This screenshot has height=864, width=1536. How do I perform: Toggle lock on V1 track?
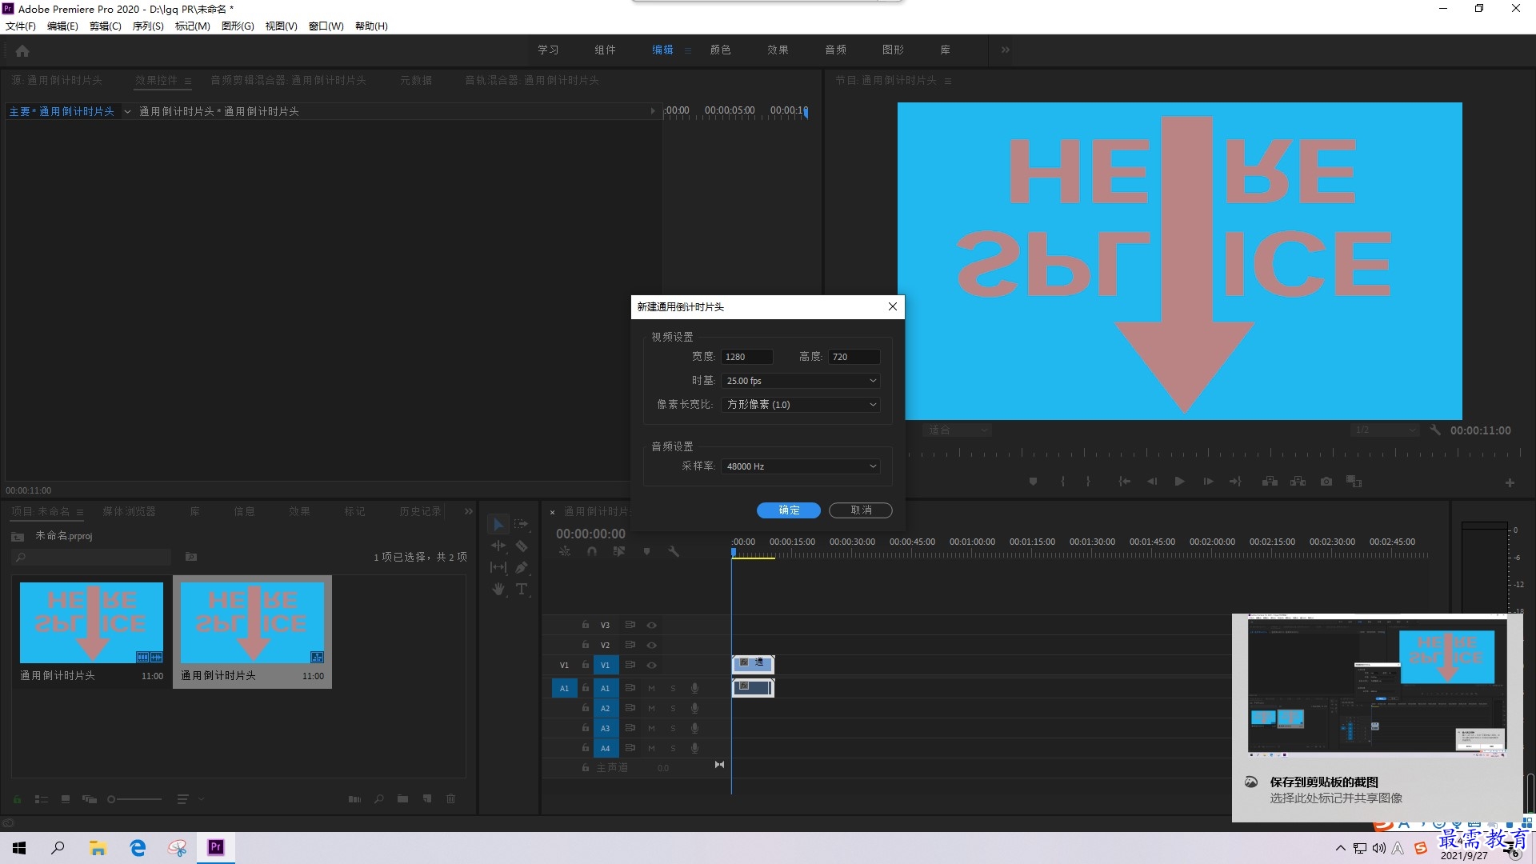pyautogui.click(x=586, y=665)
